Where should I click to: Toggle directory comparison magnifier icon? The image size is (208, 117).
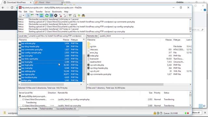(75, 16)
